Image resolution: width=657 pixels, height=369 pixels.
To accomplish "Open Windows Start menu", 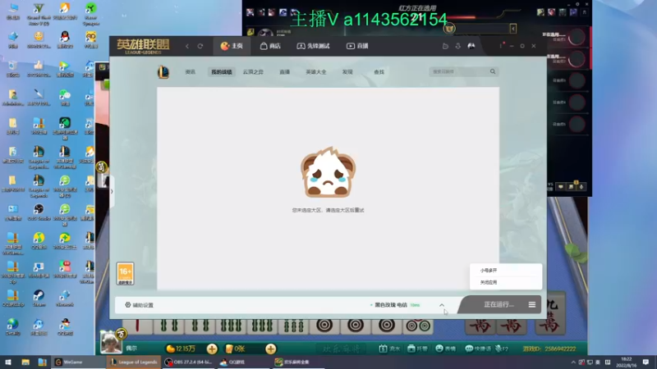I will [7, 362].
